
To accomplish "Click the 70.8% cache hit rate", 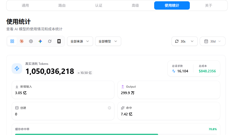I will pyautogui.click(x=213, y=129).
